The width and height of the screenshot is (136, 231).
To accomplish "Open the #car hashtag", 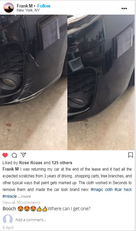I will [x=118, y=190].
